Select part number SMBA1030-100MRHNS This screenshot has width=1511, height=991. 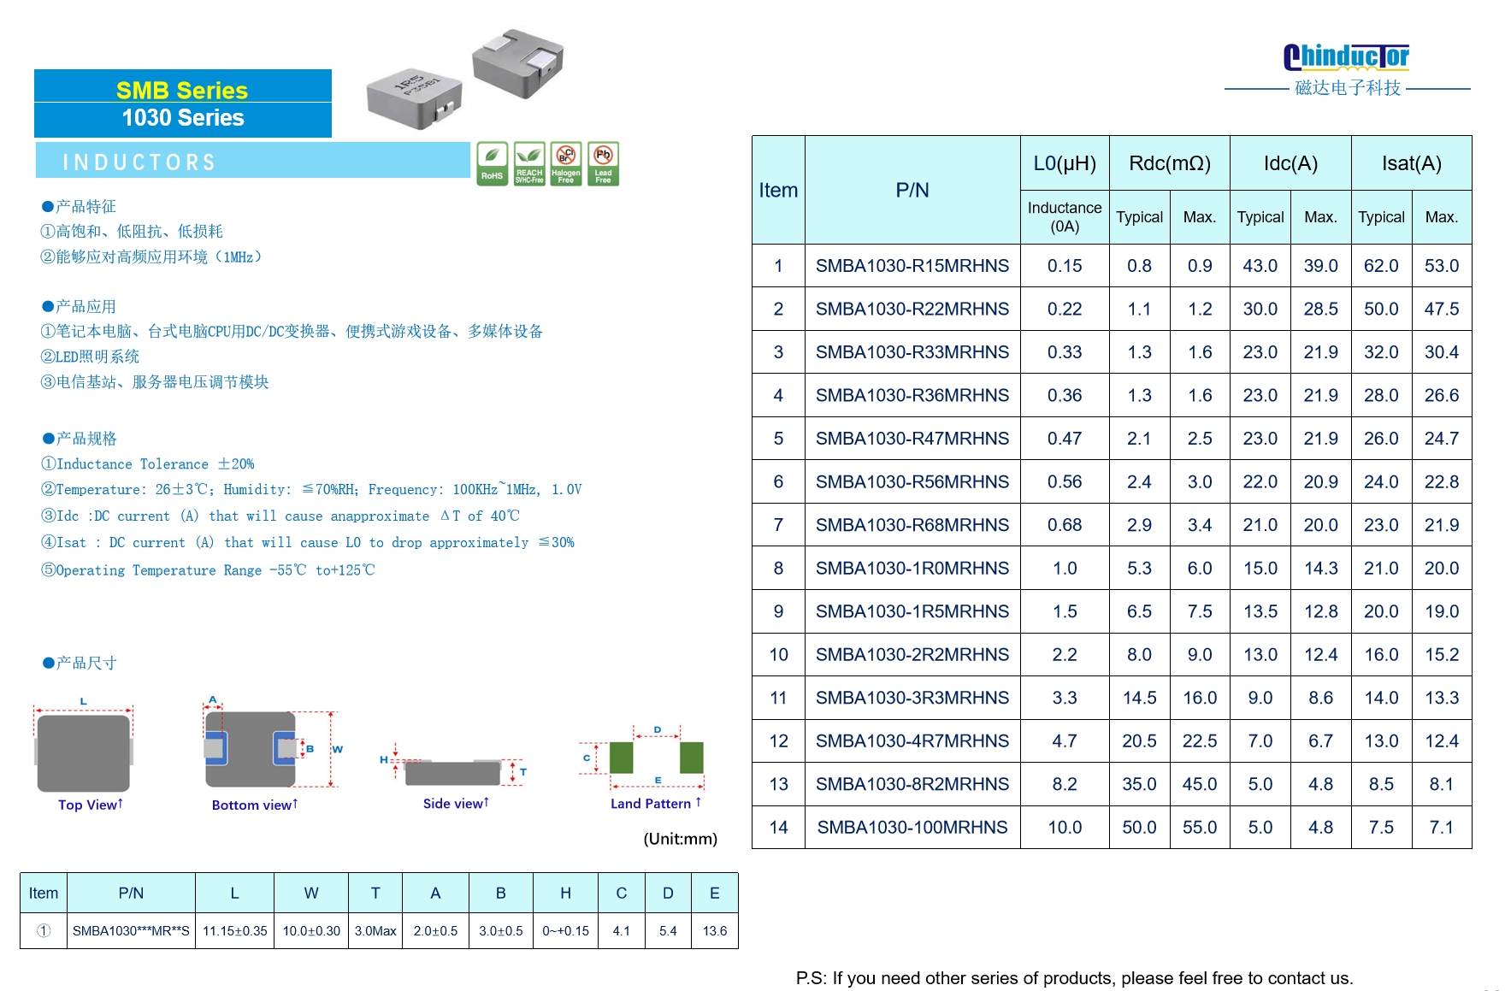912,828
